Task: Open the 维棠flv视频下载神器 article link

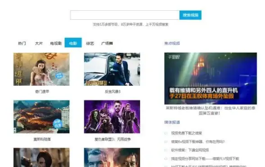Action: (198, 142)
